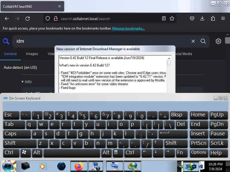Open the On-Screen Keyboard taskbar icon
The height and width of the screenshot is (172, 230).
click(114, 167)
